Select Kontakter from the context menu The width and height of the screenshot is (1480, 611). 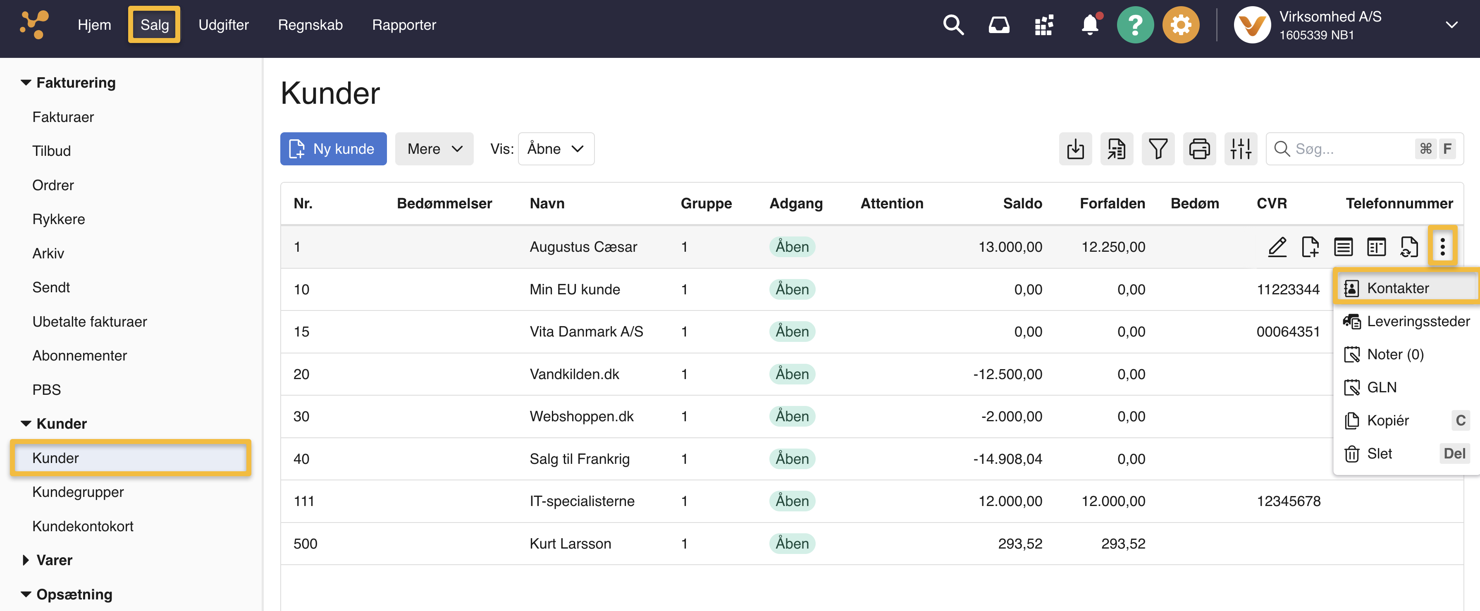click(x=1397, y=288)
